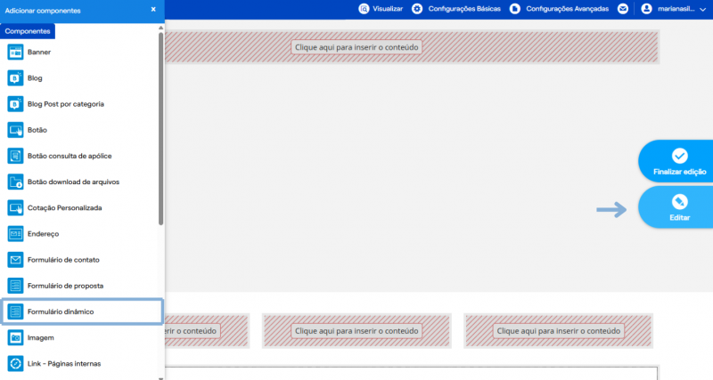The image size is (713, 380).
Task: Click the Configurações Básicas gear icon
Action: point(417,9)
